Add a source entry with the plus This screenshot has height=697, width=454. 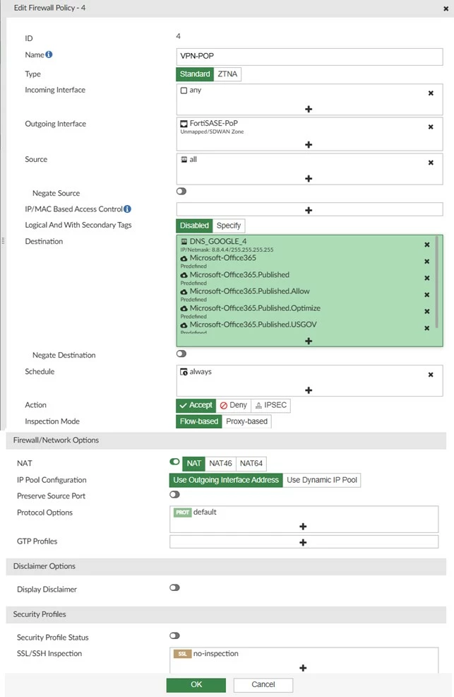(309, 178)
